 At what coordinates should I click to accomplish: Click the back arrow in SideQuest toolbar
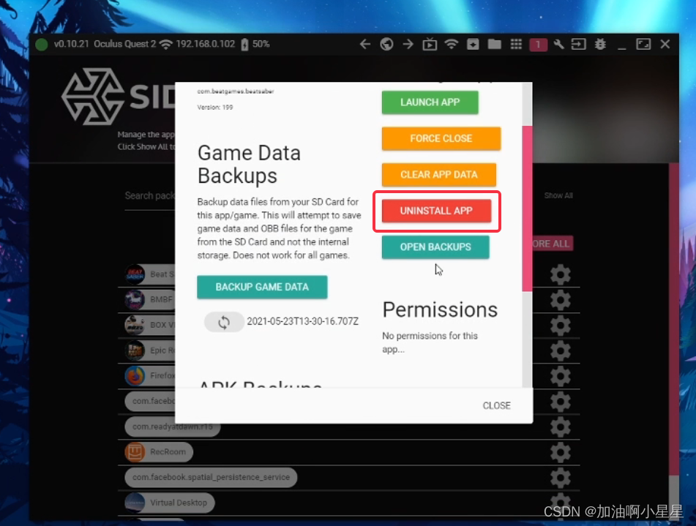click(x=365, y=45)
